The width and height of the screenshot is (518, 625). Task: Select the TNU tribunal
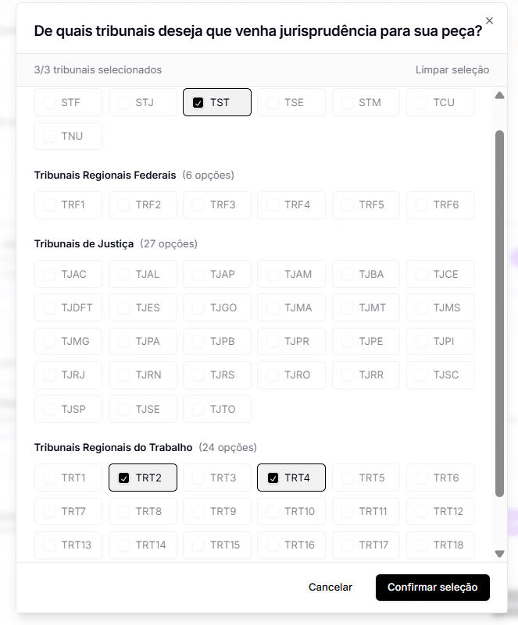pyautogui.click(x=68, y=136)
